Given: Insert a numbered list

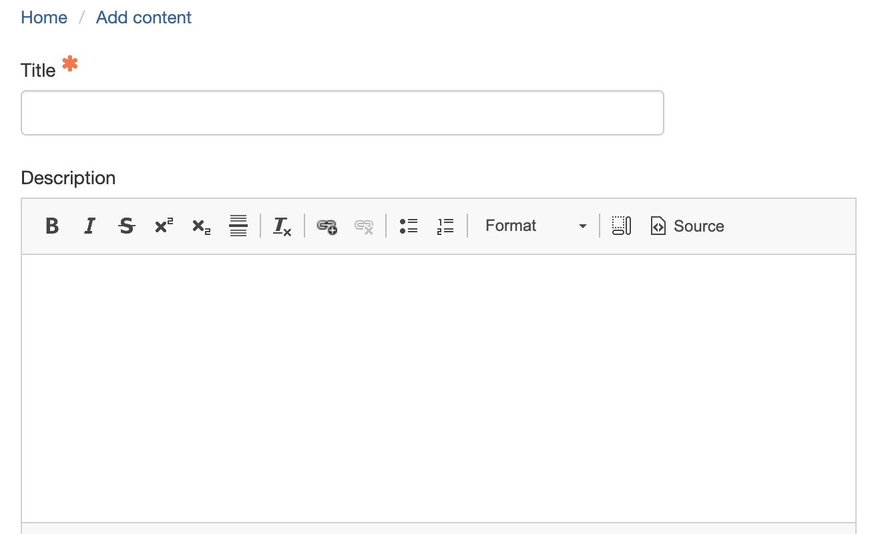Looking at the screenshot, I should pos(445,226).
